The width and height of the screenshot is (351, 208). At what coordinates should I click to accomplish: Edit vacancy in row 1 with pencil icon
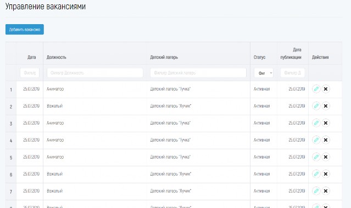[316, 89]
